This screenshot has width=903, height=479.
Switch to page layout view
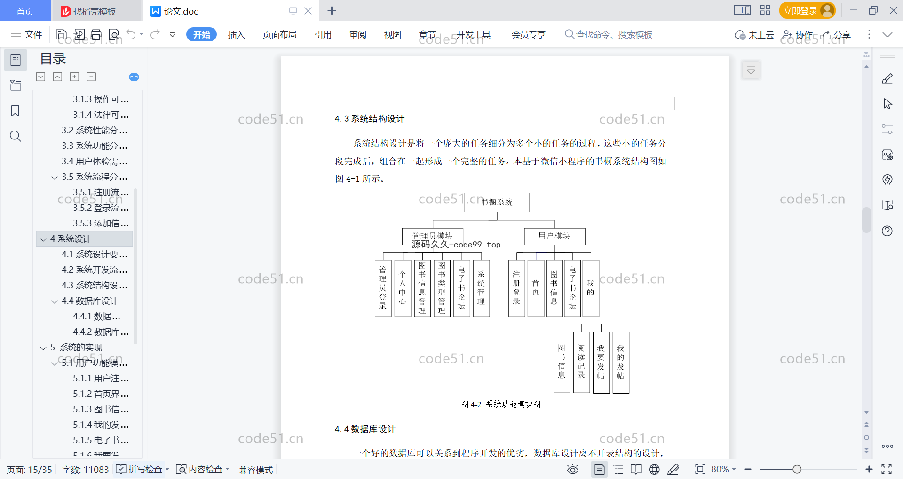pyautogui.click(x=600, y=469)
